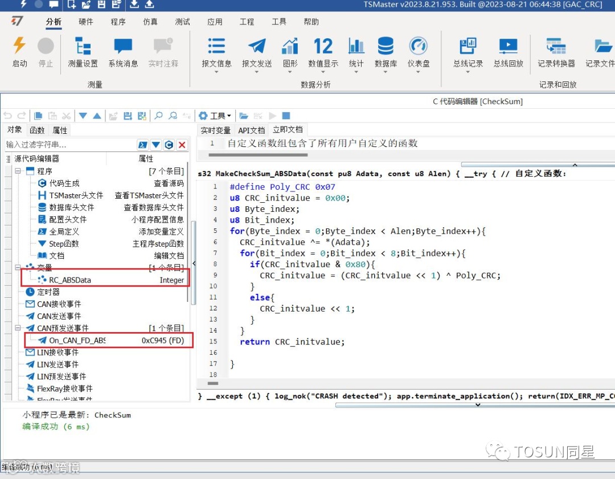This screenshot has width=615, height=479.
Task: Open the dropdown arrow below 报文信息
Action: pyautogui.click(x=216, y=72)
